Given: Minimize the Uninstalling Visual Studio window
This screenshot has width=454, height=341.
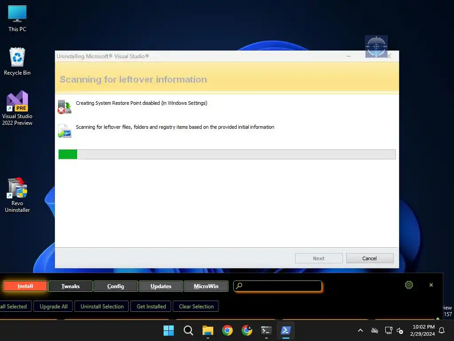Looking at the screenshot, I should (348, 56).
